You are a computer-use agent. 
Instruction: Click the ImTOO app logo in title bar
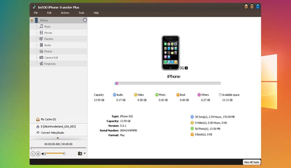point(34,7)
